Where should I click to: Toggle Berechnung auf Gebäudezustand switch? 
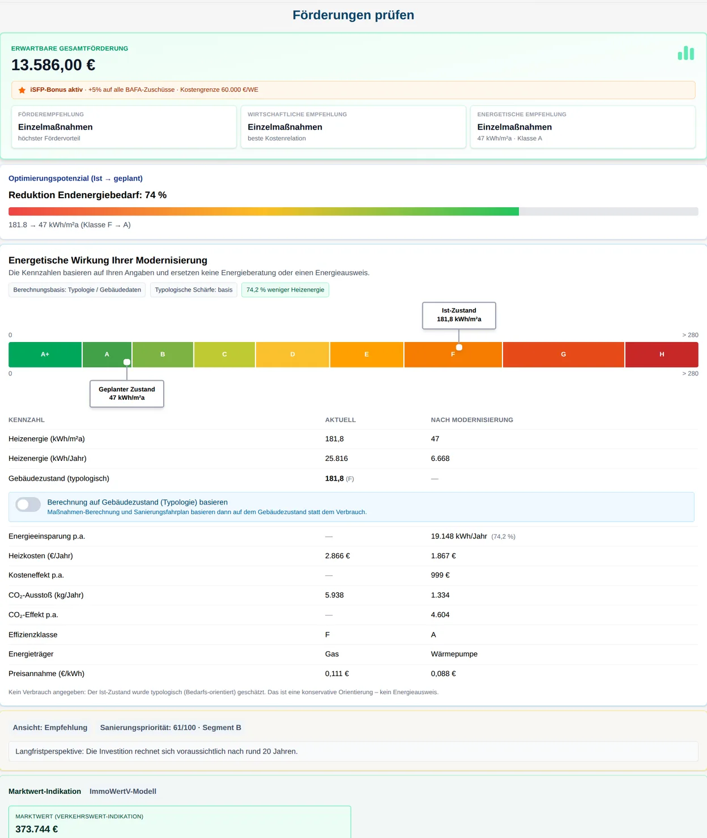[x=28, y=504]
